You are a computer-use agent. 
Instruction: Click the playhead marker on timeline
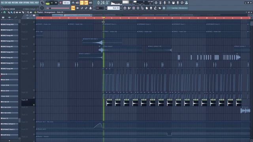click(x=104, y=18)
